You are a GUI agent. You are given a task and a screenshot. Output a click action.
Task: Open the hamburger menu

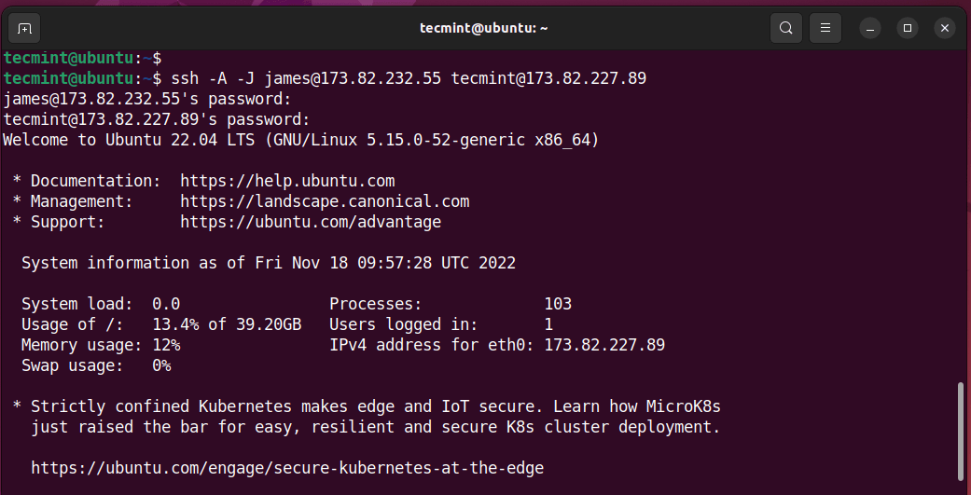click(x=825, y=28)
